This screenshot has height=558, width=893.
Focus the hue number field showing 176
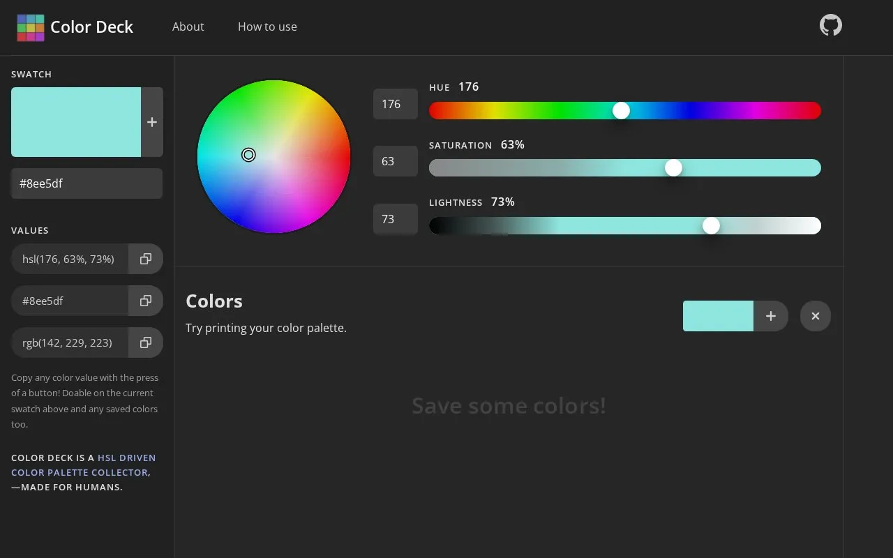[x=396, y=104]
